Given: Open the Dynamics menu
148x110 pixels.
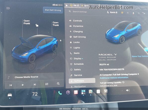Looking at the screenshot, I should tap(76, 26).
